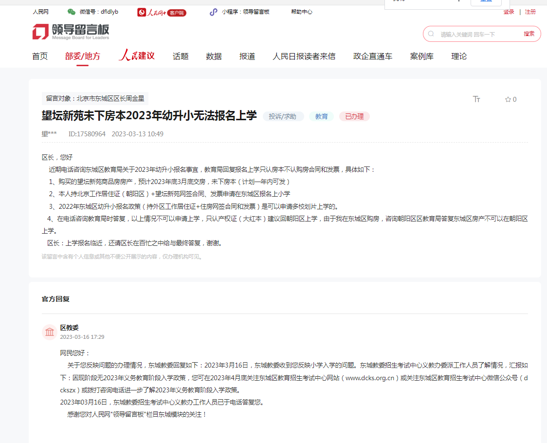The height and width of the screenshot is (443, 547).
Task: Open the 人民建议 logo tab
Action: pyautogui.click(x=137, y=56)
